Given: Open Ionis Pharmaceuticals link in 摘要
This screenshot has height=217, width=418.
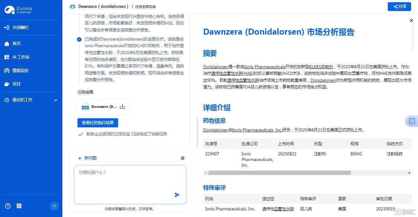Looking at the screenshot, I should pos(265,67).
